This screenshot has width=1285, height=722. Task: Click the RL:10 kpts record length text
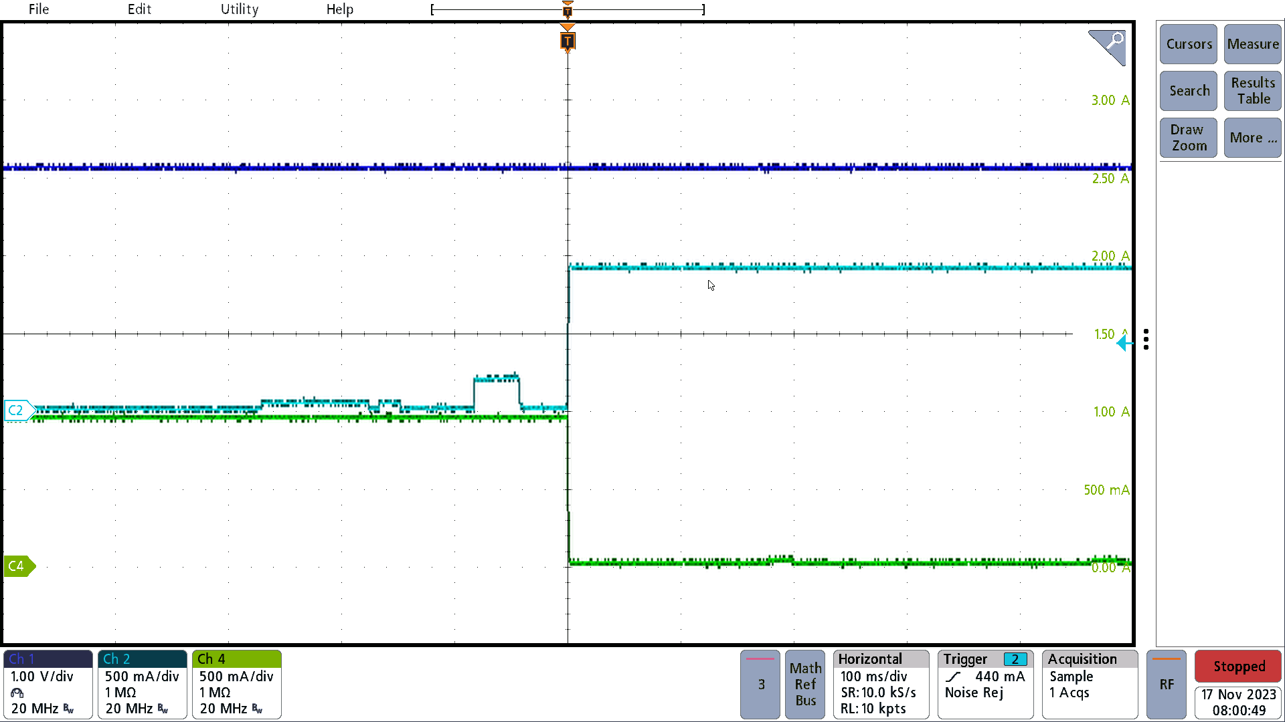coord(873,709)
